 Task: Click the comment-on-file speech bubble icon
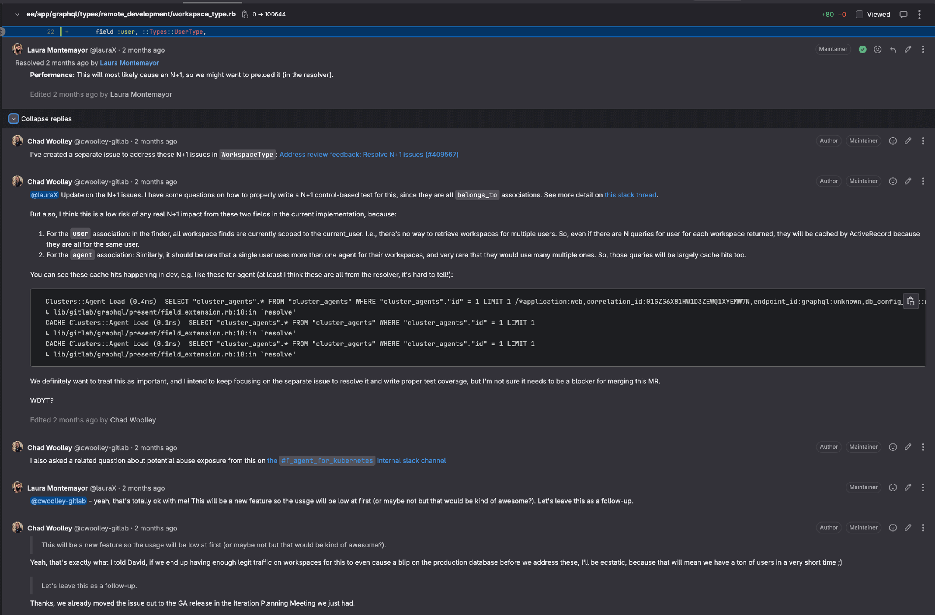(904, 14)
